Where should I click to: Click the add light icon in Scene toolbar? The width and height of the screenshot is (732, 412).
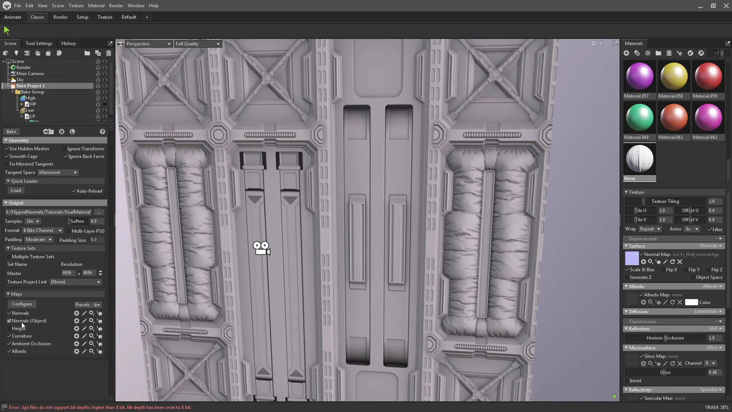click(16, 53)
